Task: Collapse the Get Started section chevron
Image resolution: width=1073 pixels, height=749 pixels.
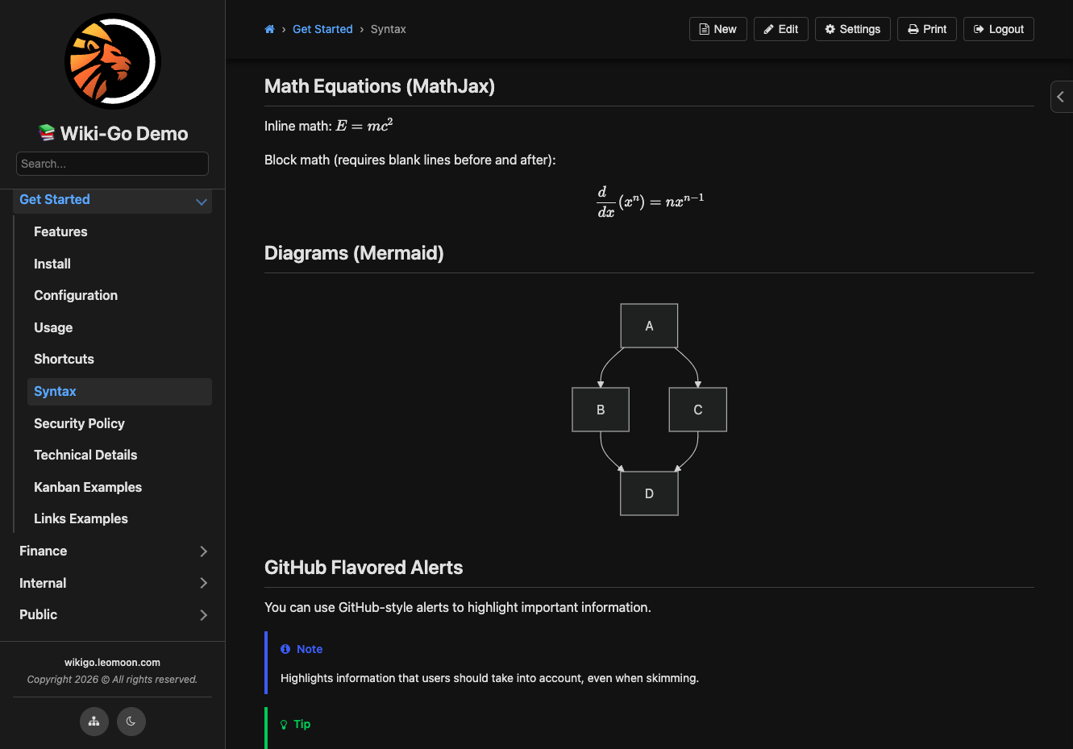Action: [202, 201]
